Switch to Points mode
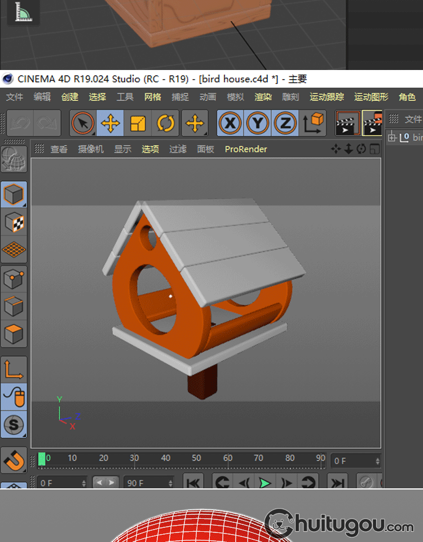This screenshot has width=423, height=542. [x=14, y=278]
